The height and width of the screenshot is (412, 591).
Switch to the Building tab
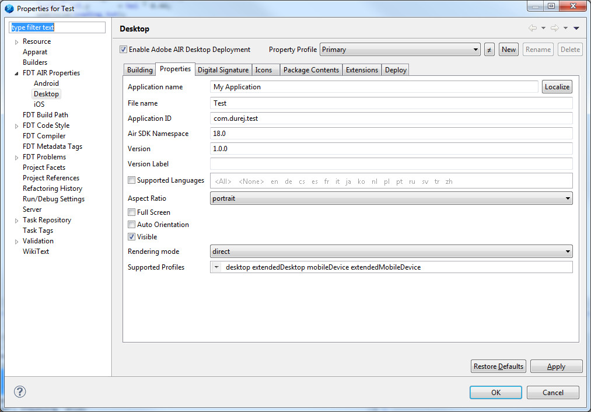pos(139,69)
